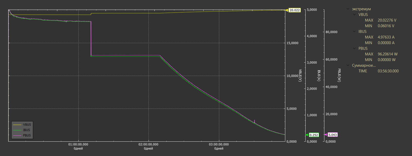This screenshot has width=412, height=156.
Task: Toggle VBUS trace in the legend
Action: 22,125
